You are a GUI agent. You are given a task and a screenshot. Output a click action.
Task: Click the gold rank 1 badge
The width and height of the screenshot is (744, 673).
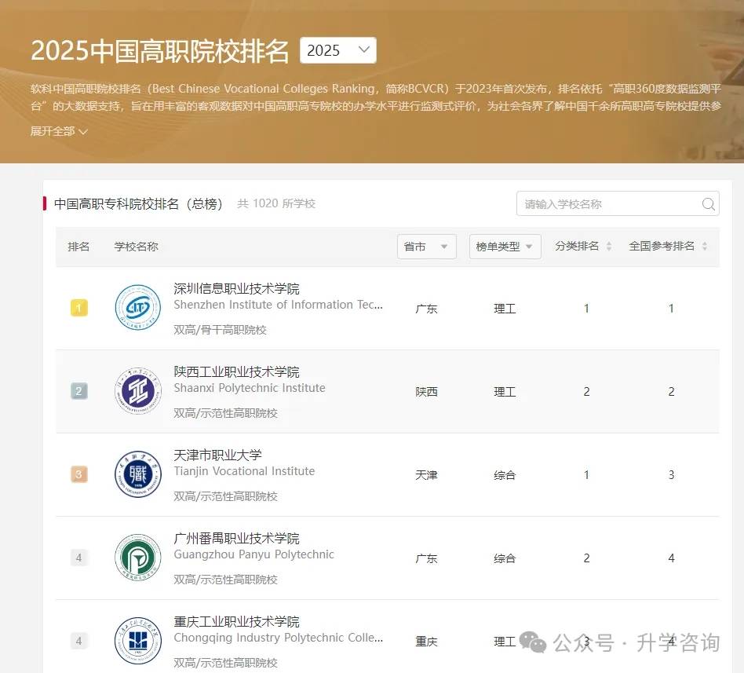[78, 308]
